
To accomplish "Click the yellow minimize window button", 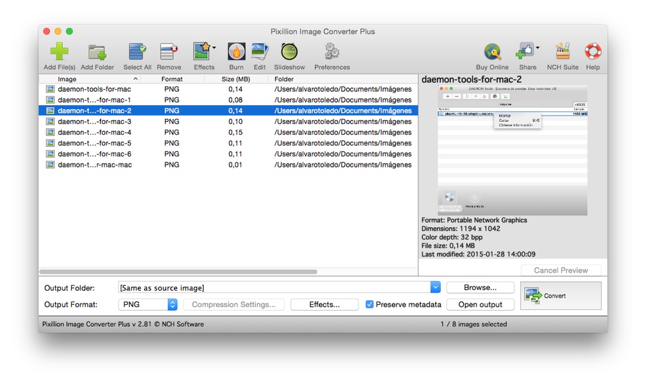I will [x=58, y=31].
